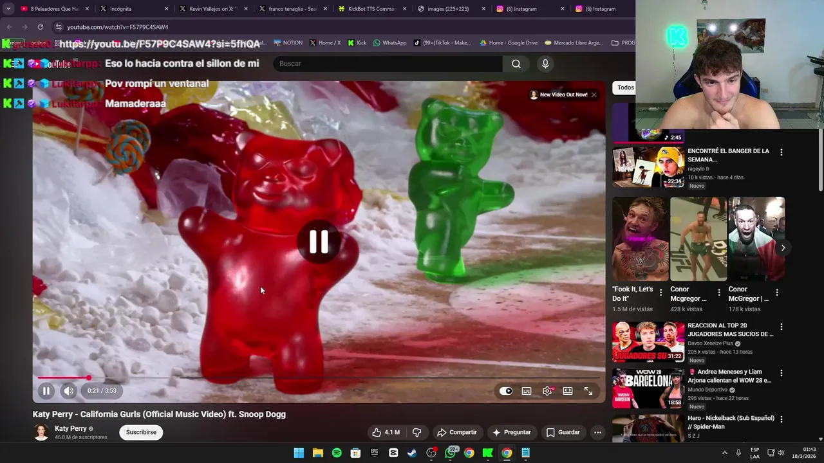Click the Preguntar button
This screenshot has width=824, height=463.
tap(512, 432)
